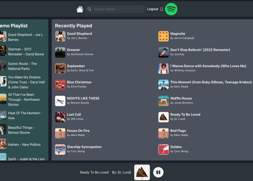Play Good Shepherd - Joe L Barnes playlist entry
The width and height of the screenshot is (253, 181).
[x=25, y=37]
